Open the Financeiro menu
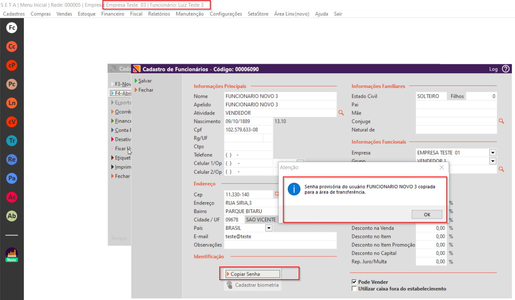 point(113,14)
